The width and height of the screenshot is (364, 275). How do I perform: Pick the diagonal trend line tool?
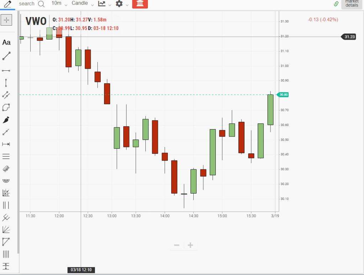pos(6,56)
